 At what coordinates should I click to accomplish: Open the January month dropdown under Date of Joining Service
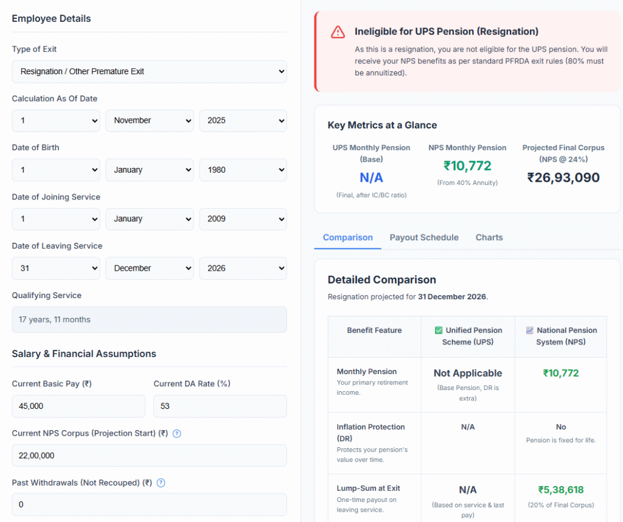tap(149, 219)
